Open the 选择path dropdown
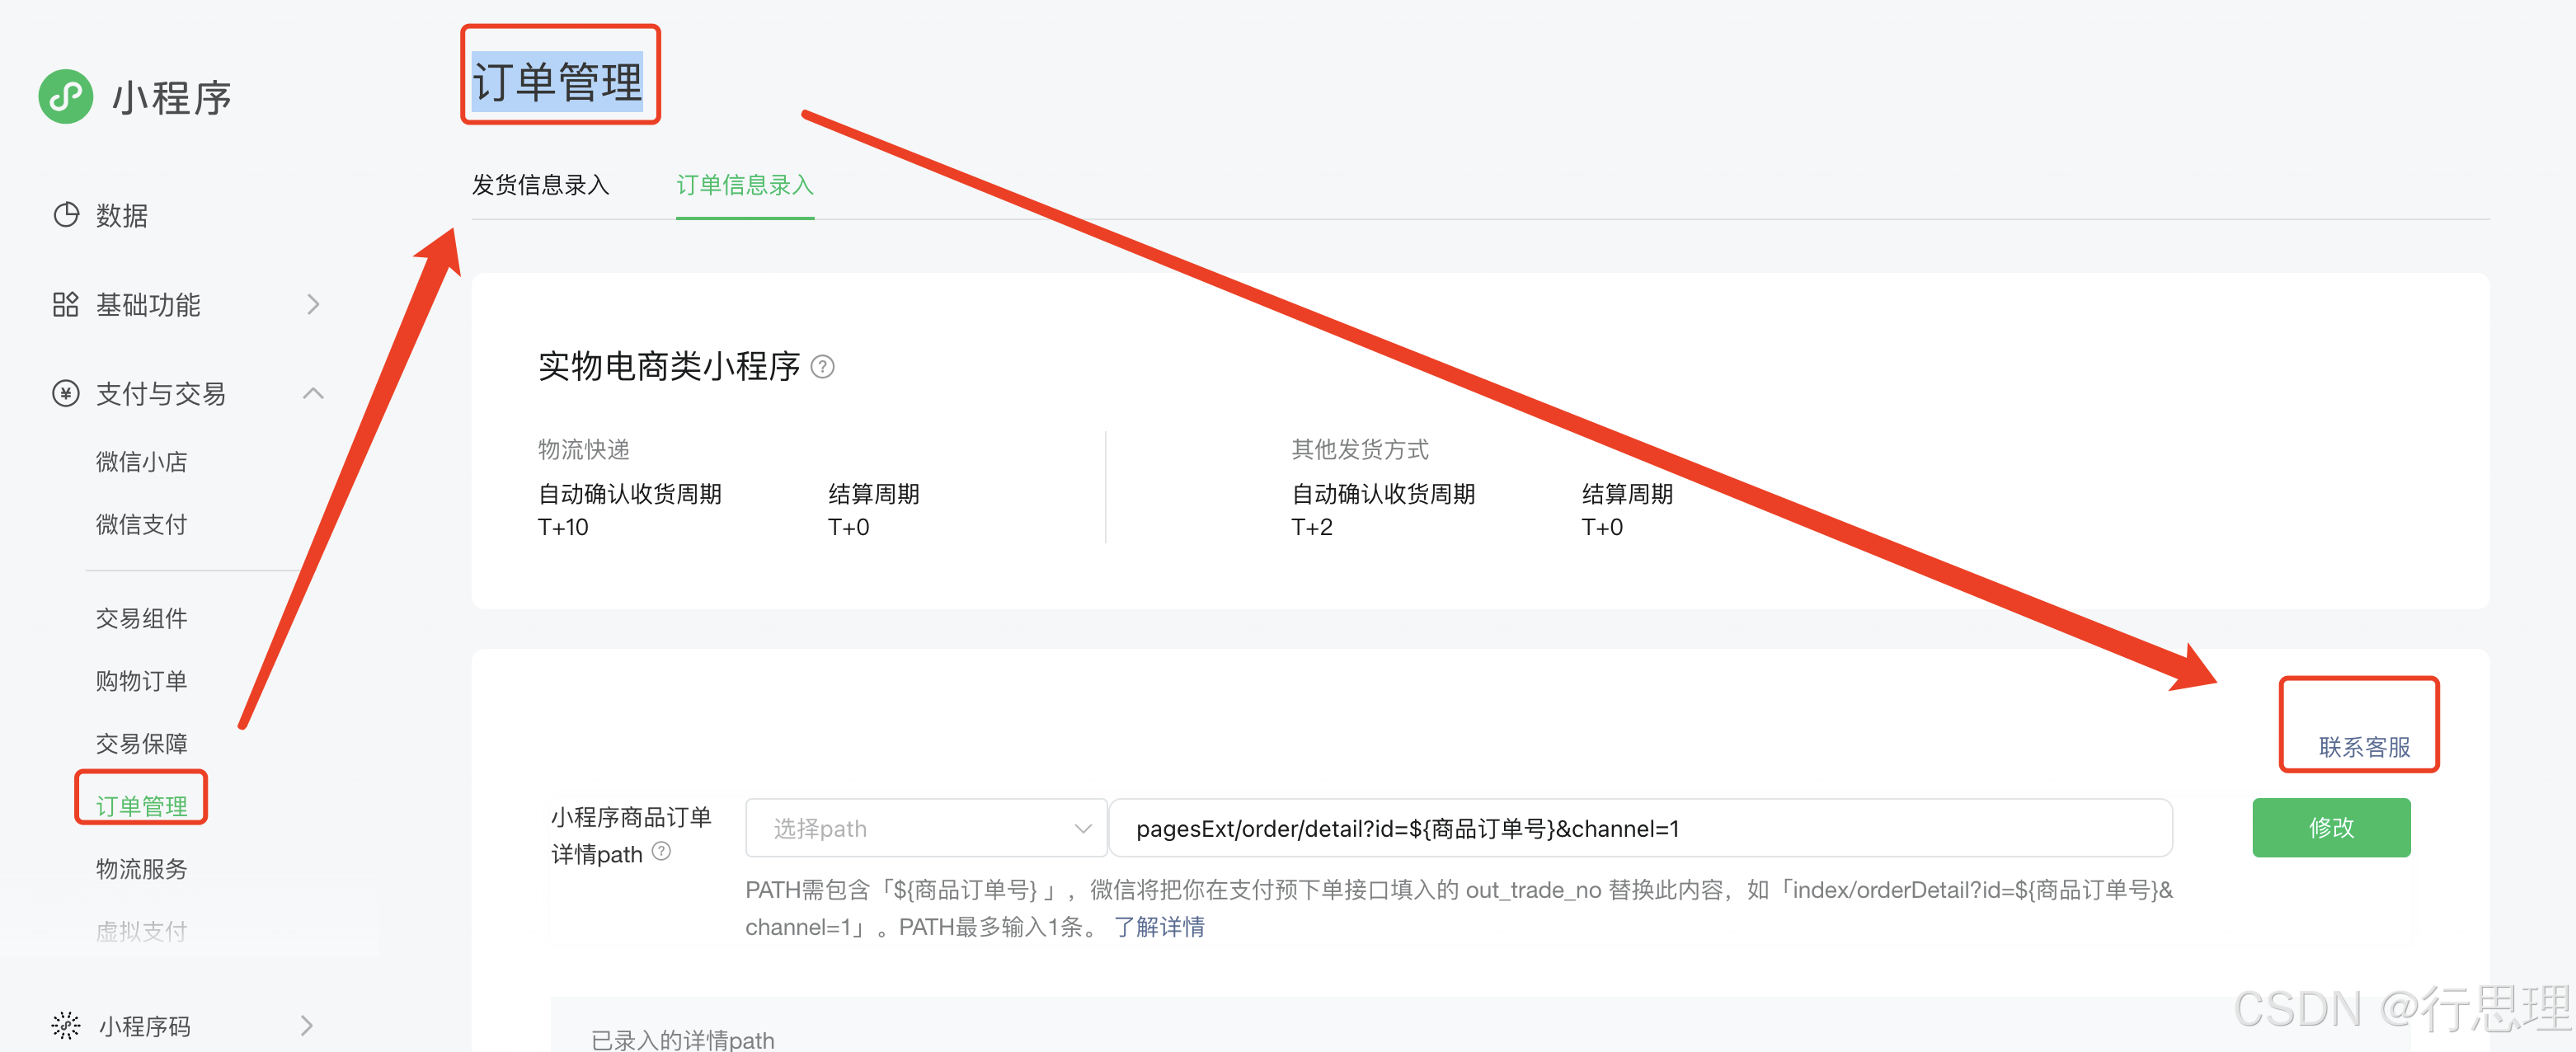This screenshot has height=1052, width=2576. pyautogui.click(x=925, y=828)
